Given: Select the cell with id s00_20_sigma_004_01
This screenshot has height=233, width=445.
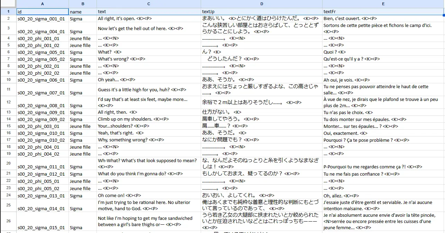Looking at the screenshot, I should [x=42, y=31].
